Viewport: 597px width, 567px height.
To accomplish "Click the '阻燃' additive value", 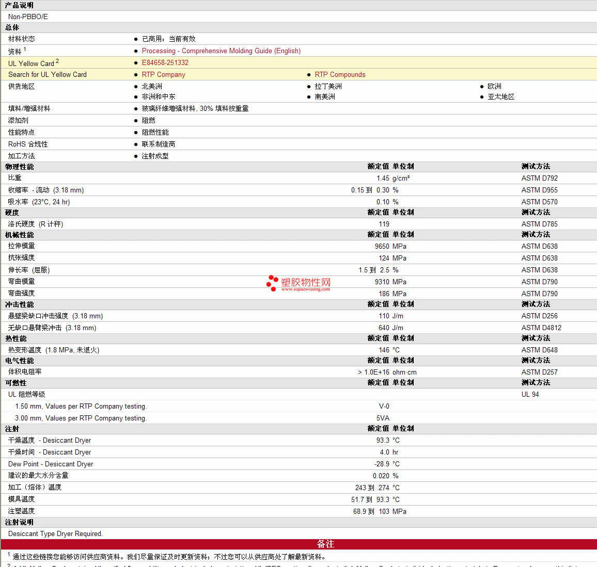I will (x=149, y=120).
